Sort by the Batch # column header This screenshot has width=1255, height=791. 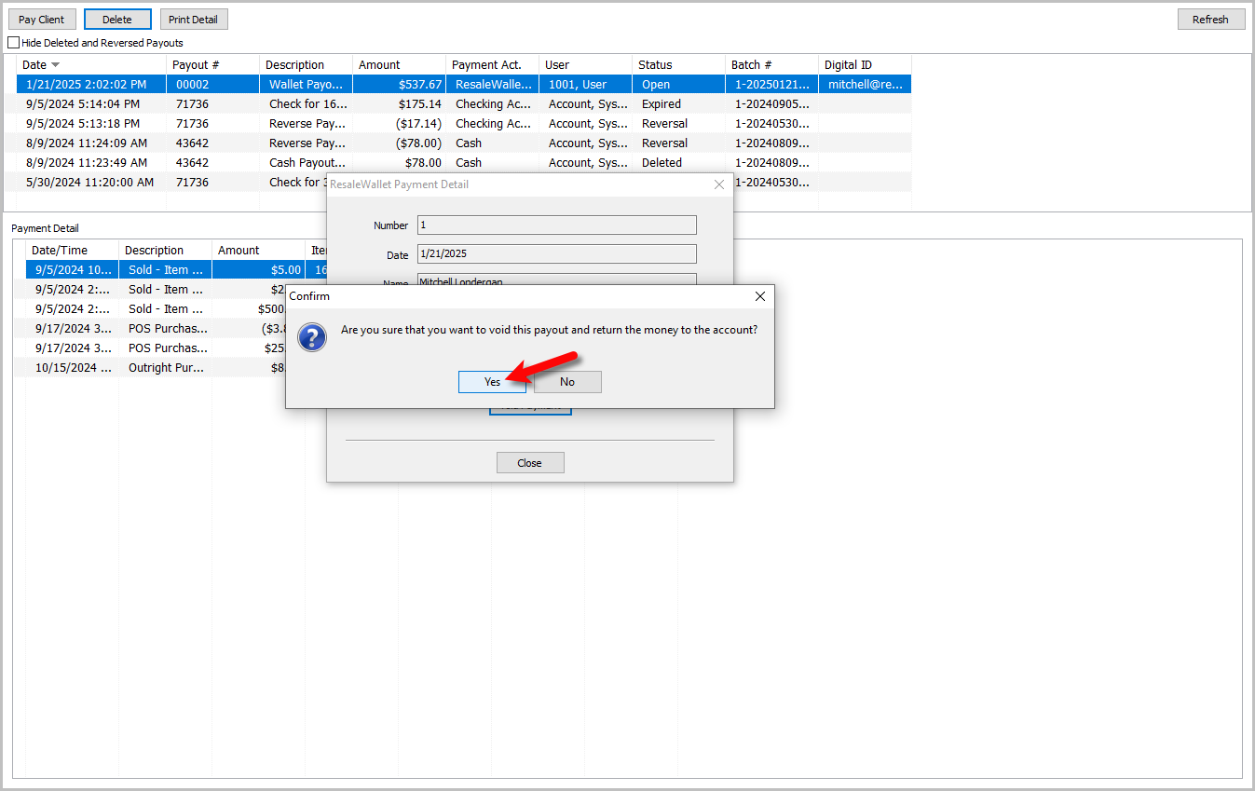(x=771, y=65)
